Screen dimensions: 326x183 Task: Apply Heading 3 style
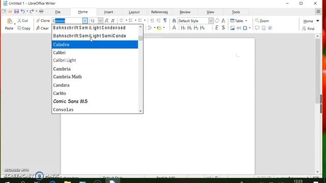coord(196,28)
